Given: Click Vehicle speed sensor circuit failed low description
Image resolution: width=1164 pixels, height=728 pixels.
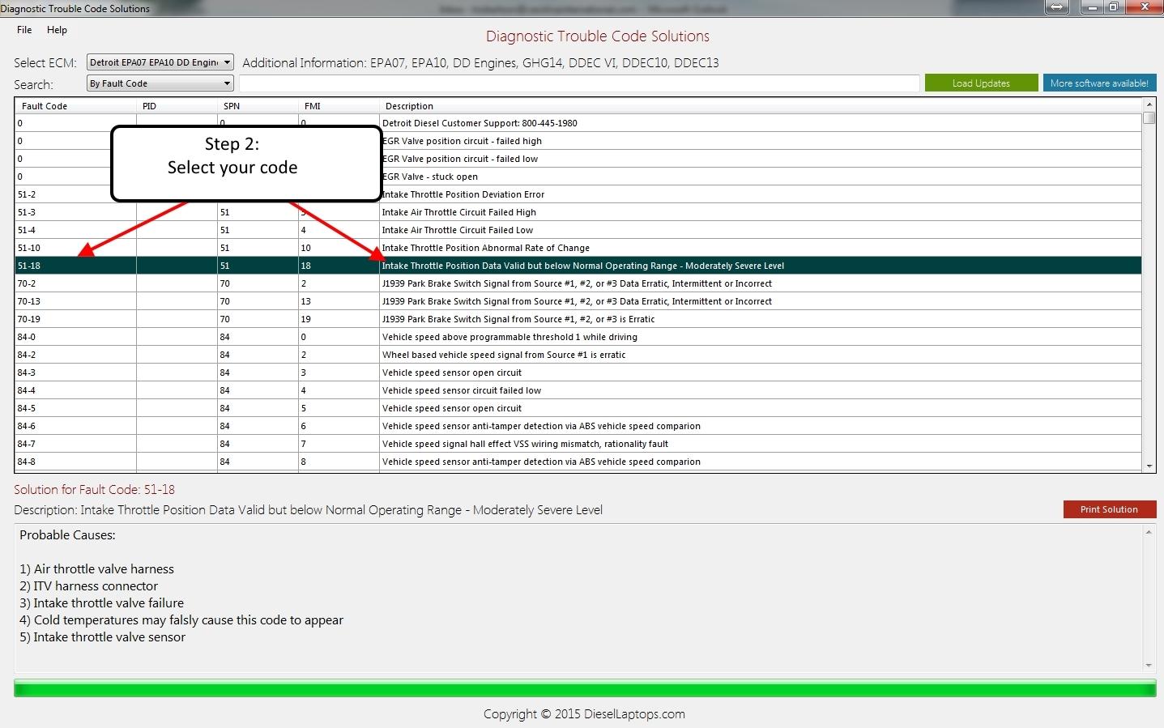Looking at the screenshot, I should 462,390.
